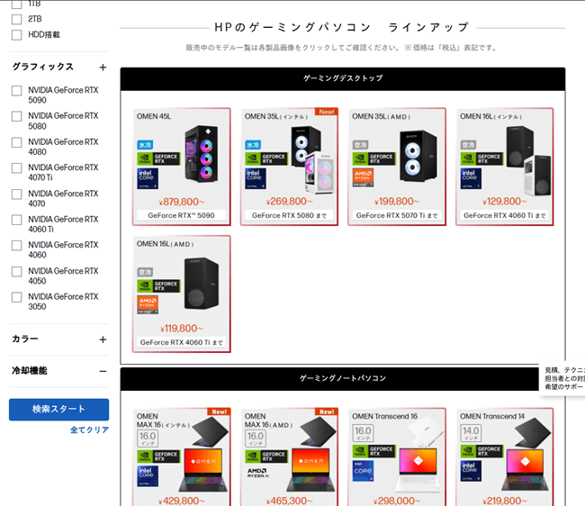Click the New! tag on OMEN 35L Intel
Screen dimensions: 585x506
327,112
